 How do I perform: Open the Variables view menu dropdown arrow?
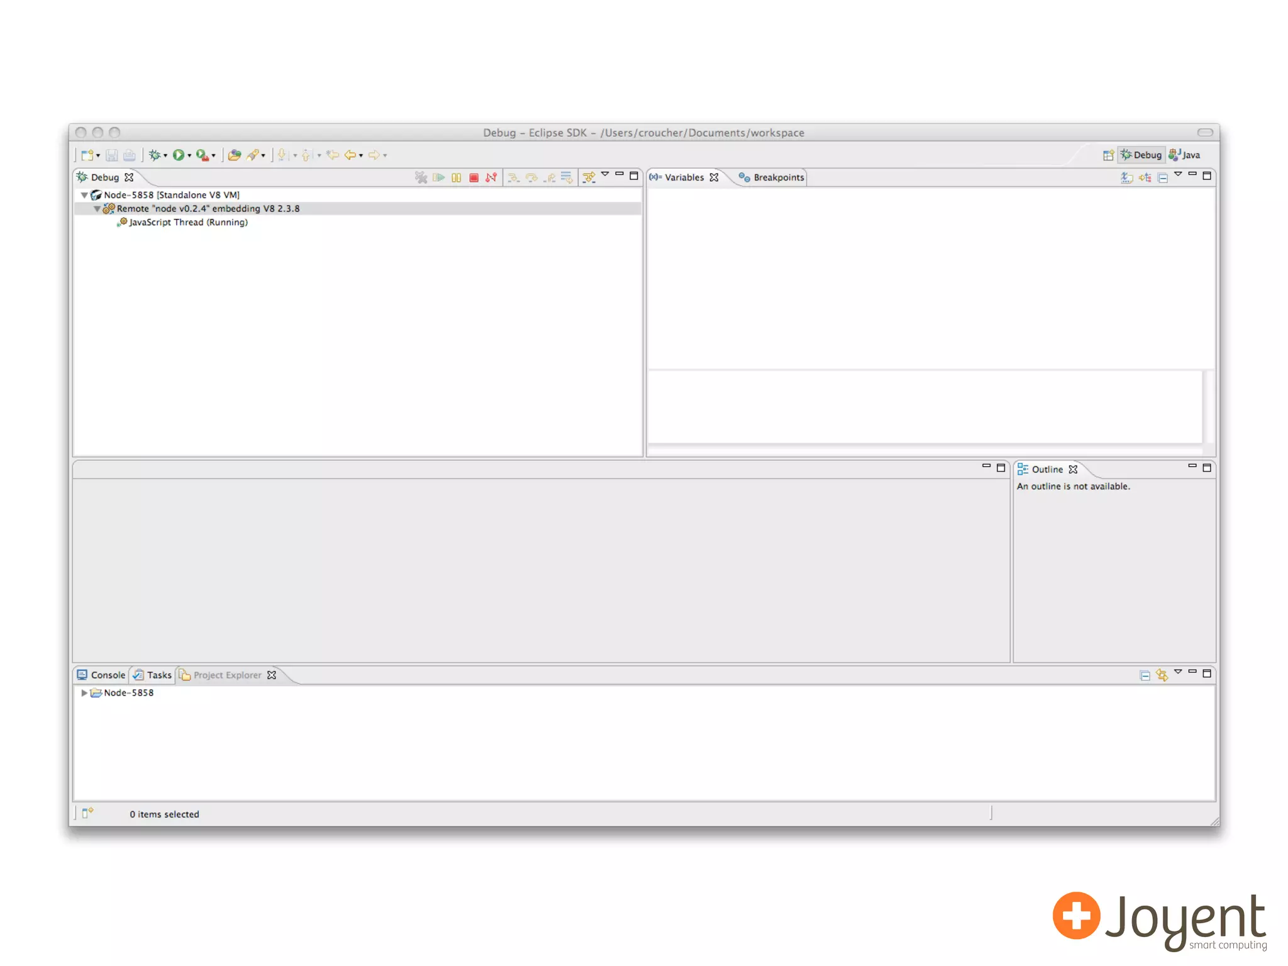coord(1178,175)
